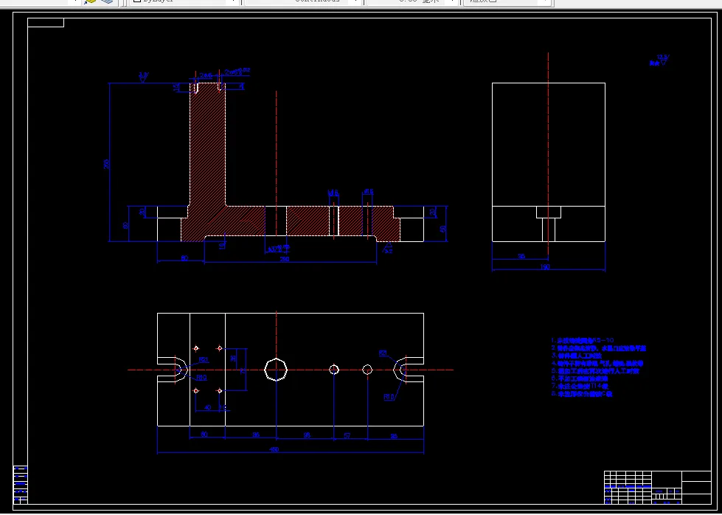Select the φ16 hole callout in section view
This screenshot has height=515, width=722.
[x=368, y=191]
